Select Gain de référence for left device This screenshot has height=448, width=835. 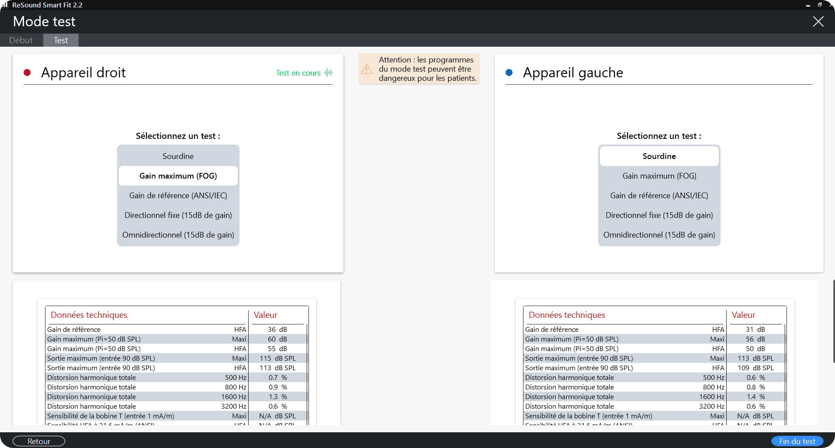[659, 196]
